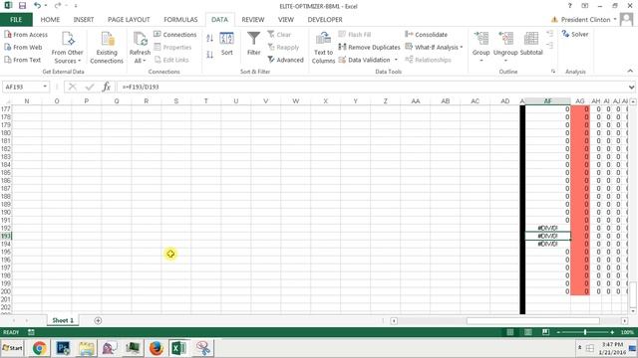
Task: Switch to Page Break Preview icon
Action: 545,332
